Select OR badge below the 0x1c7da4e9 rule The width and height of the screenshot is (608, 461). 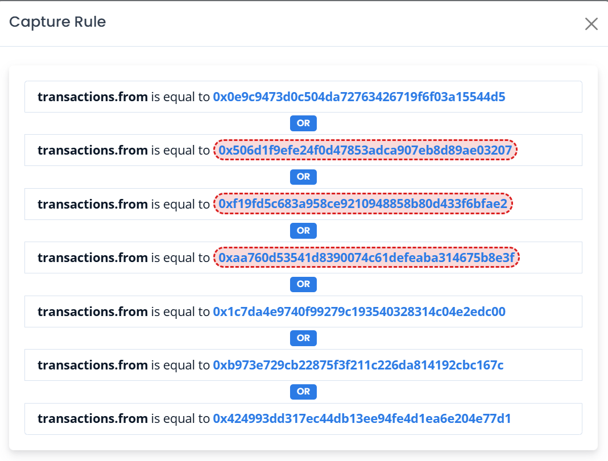pyautogui.click(x=303, y=338)
